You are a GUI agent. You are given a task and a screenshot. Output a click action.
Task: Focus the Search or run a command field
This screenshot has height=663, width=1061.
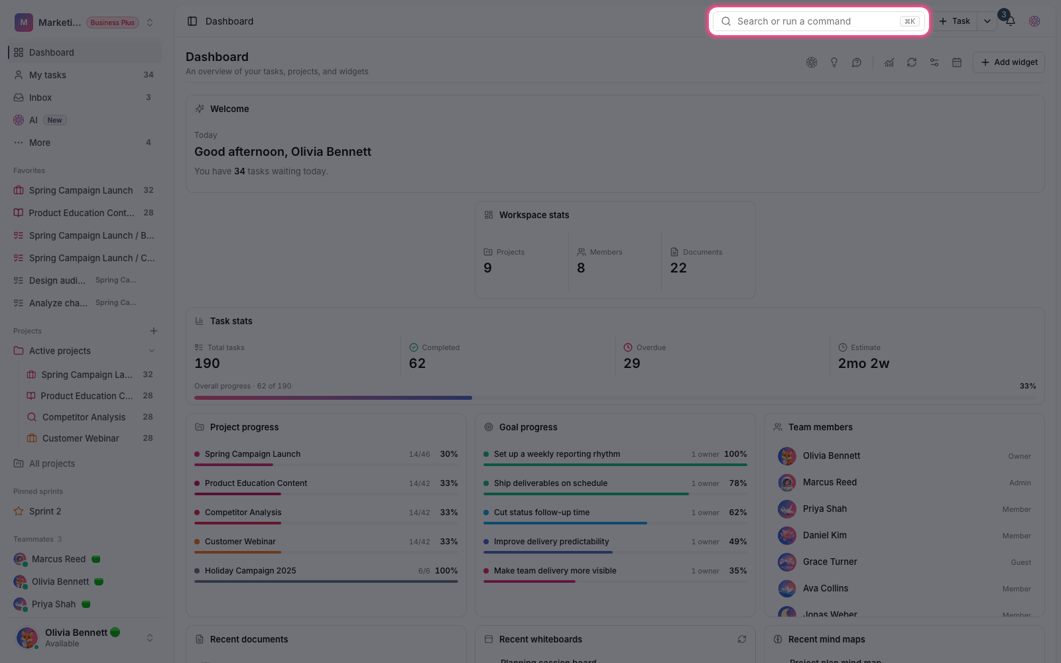click(820, 21)
